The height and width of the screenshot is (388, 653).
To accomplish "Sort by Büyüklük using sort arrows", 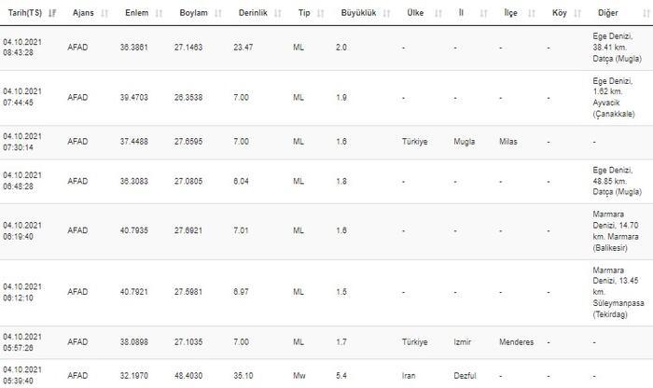I will pos(386,13).
